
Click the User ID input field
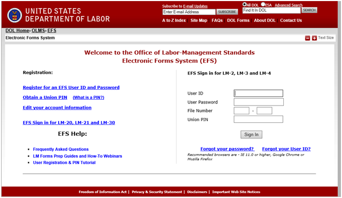pyautogui.click(x=258, y=94)
